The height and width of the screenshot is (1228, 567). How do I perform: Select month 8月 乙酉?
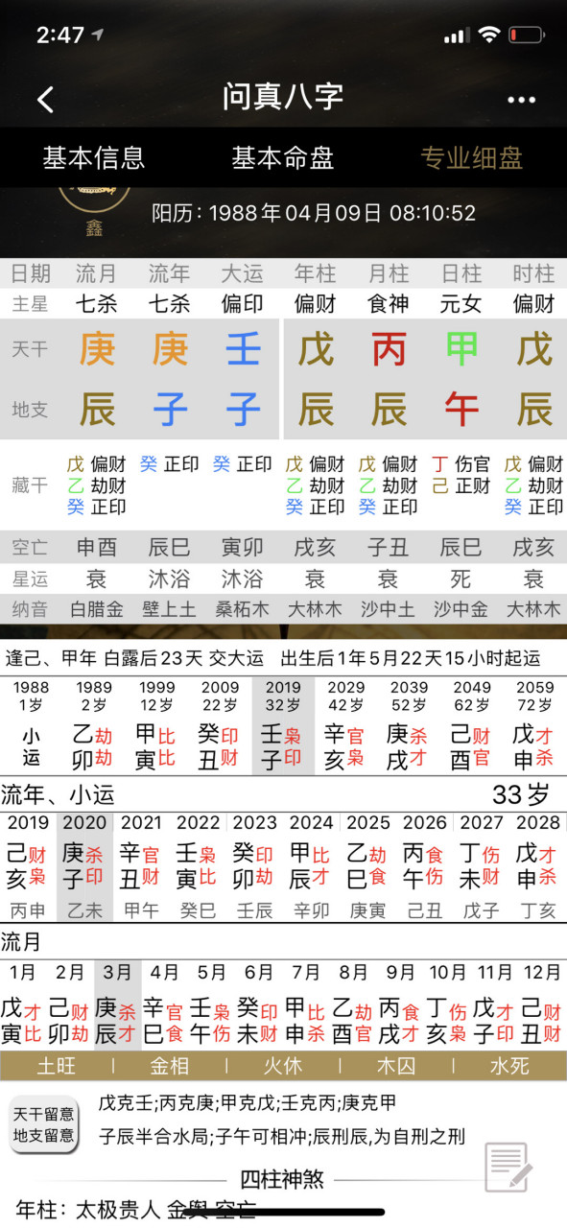[x=354, y=1004]
